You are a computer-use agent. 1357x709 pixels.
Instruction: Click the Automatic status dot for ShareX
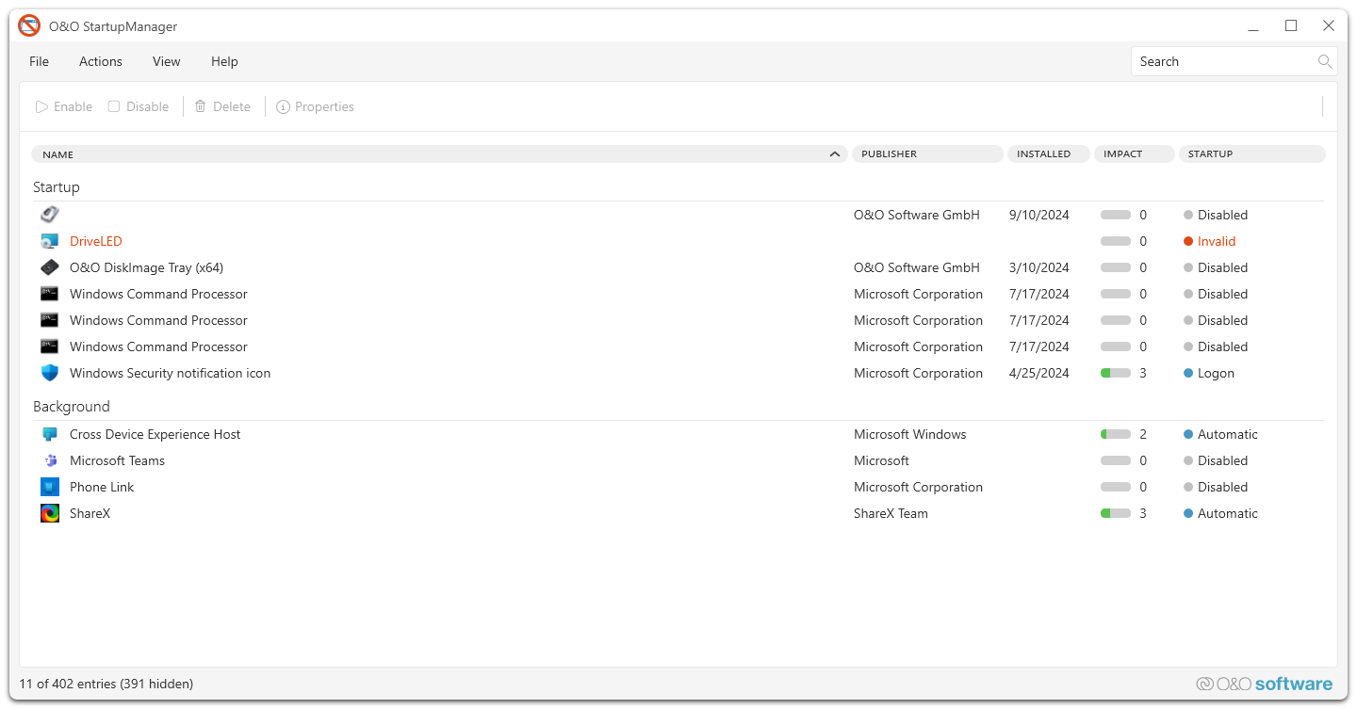point(1188,513)
